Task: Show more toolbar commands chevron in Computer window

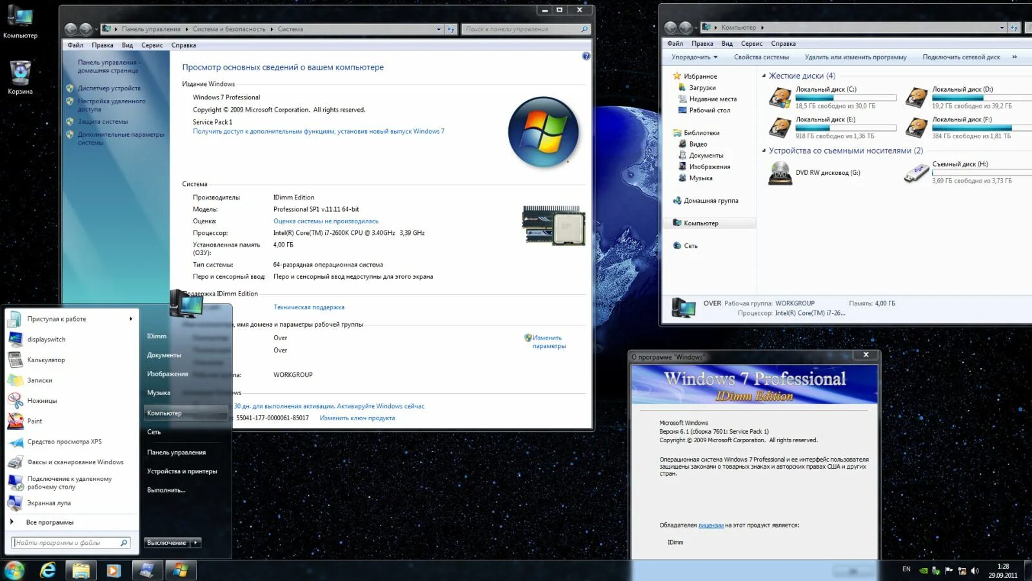Action: tap(1015, 57)
